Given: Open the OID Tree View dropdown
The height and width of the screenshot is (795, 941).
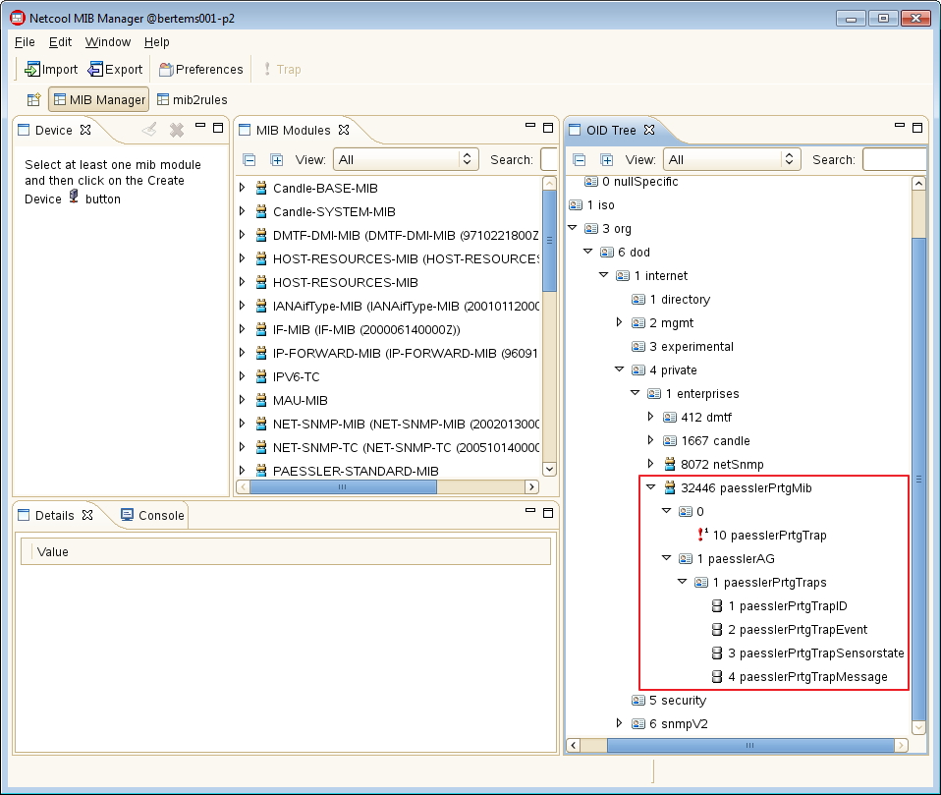Looking at the screenshot, I should pos(732,160).
